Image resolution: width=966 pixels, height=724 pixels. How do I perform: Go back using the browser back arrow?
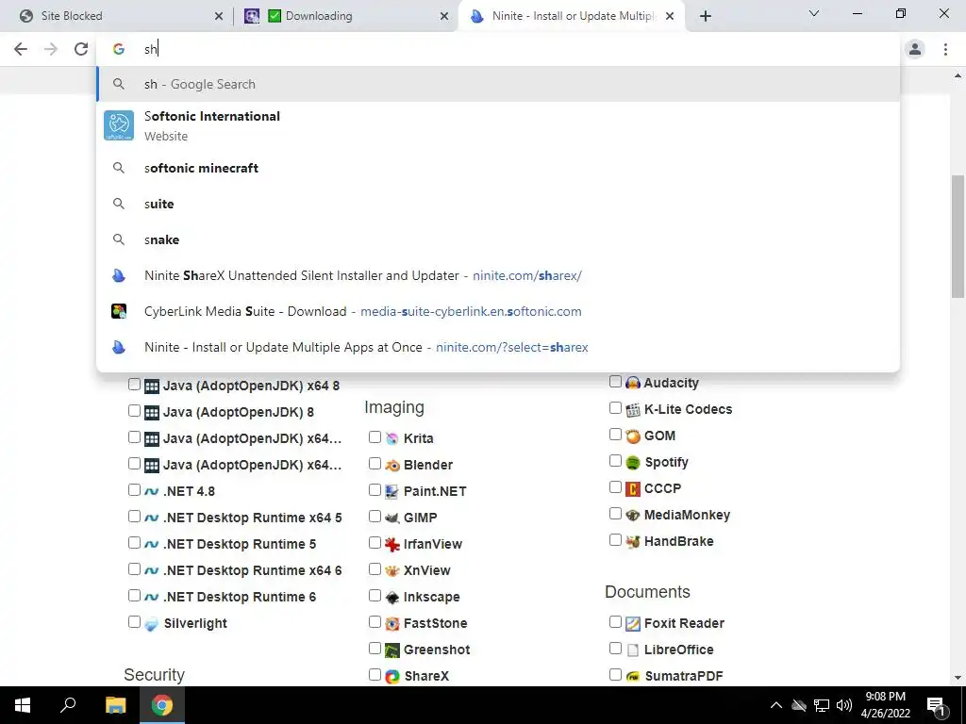(21, 49)
